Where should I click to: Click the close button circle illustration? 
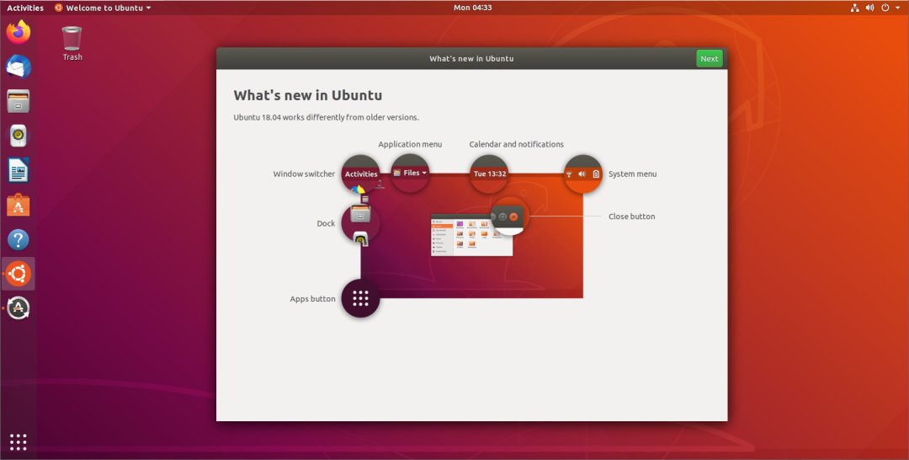510,217
